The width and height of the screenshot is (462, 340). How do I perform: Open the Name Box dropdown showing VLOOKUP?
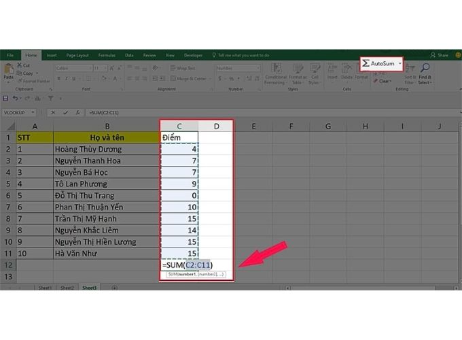click(x=33, y=112)
